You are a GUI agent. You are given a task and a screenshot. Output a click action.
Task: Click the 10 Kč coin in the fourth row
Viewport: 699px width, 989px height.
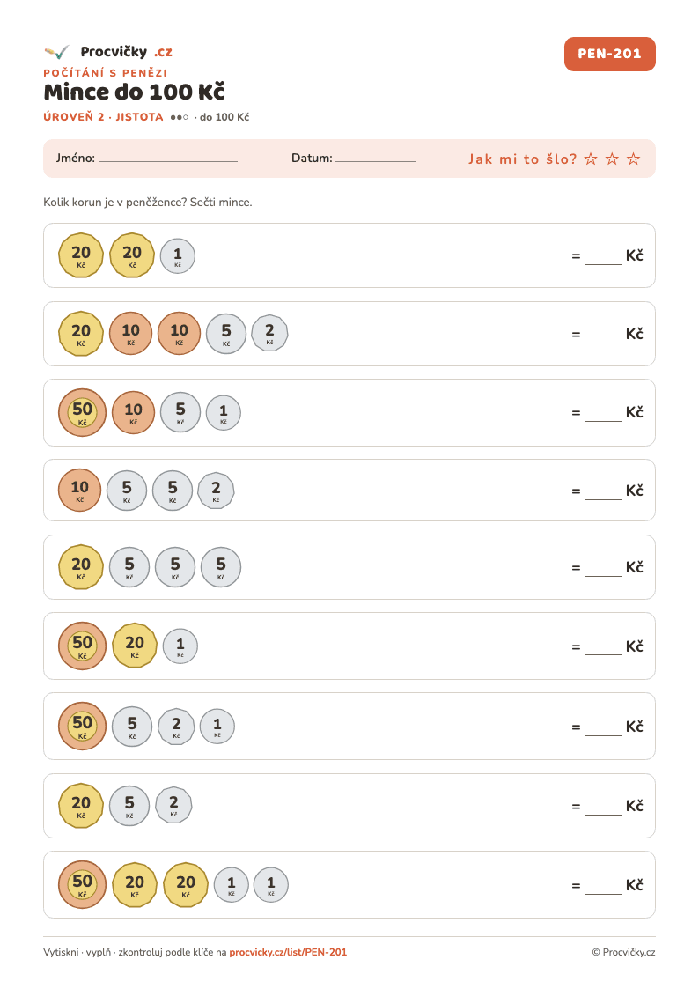click(79, 490)
